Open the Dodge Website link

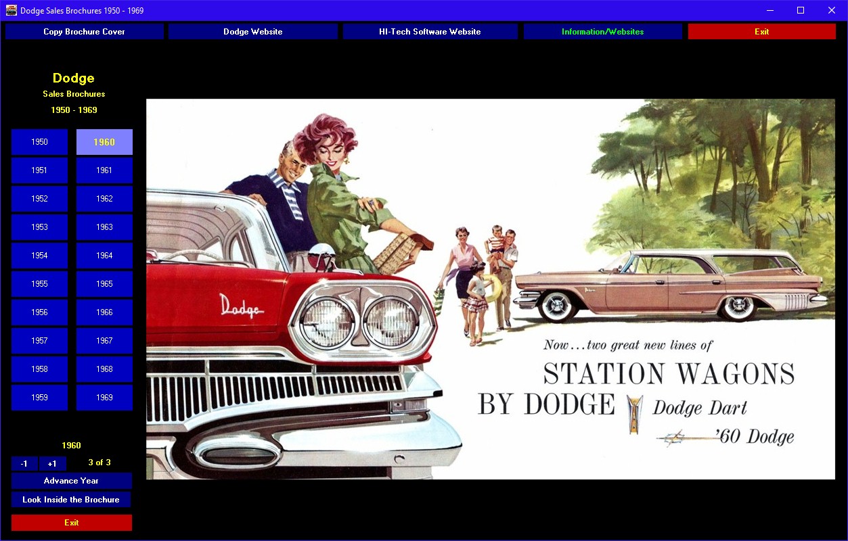pos(252,32)
